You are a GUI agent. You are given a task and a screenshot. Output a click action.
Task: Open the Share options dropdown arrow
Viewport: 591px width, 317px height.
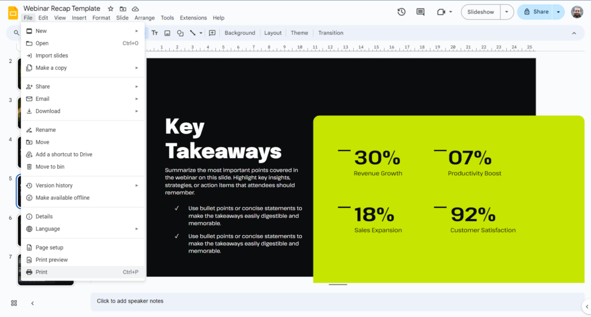coord(558,12)
